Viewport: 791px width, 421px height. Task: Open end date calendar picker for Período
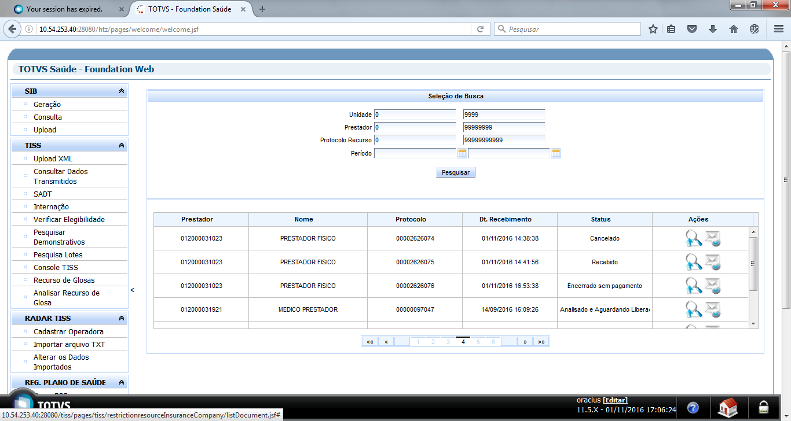pyautogui.click(x=556, y=153)
